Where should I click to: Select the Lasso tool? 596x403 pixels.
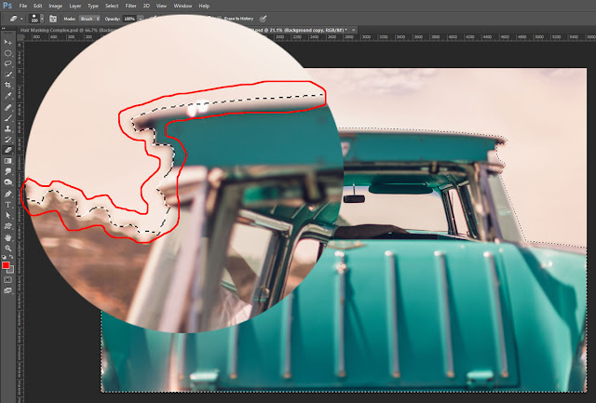tap(8, 64)
